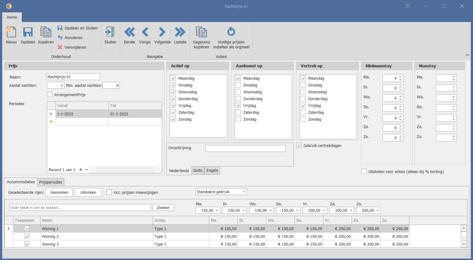This screenshot has height=260, width=473.
Task: Save with the Opslaan disk icon
Action: [x=28, y=32]
